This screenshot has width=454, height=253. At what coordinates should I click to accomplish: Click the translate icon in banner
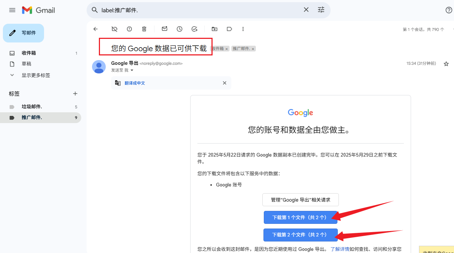pos(118,83)
